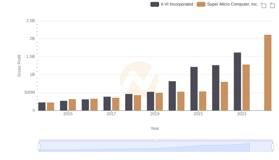Click the dark 2022 II-VI bar
279x160 pixels.
216,88
